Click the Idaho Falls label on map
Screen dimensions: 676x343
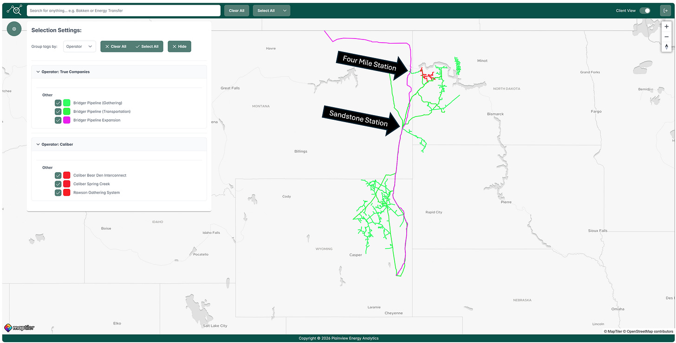point(211,233)
